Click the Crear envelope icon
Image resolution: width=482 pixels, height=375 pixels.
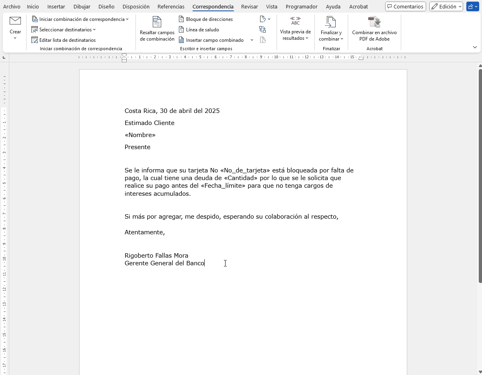point(15,21)
